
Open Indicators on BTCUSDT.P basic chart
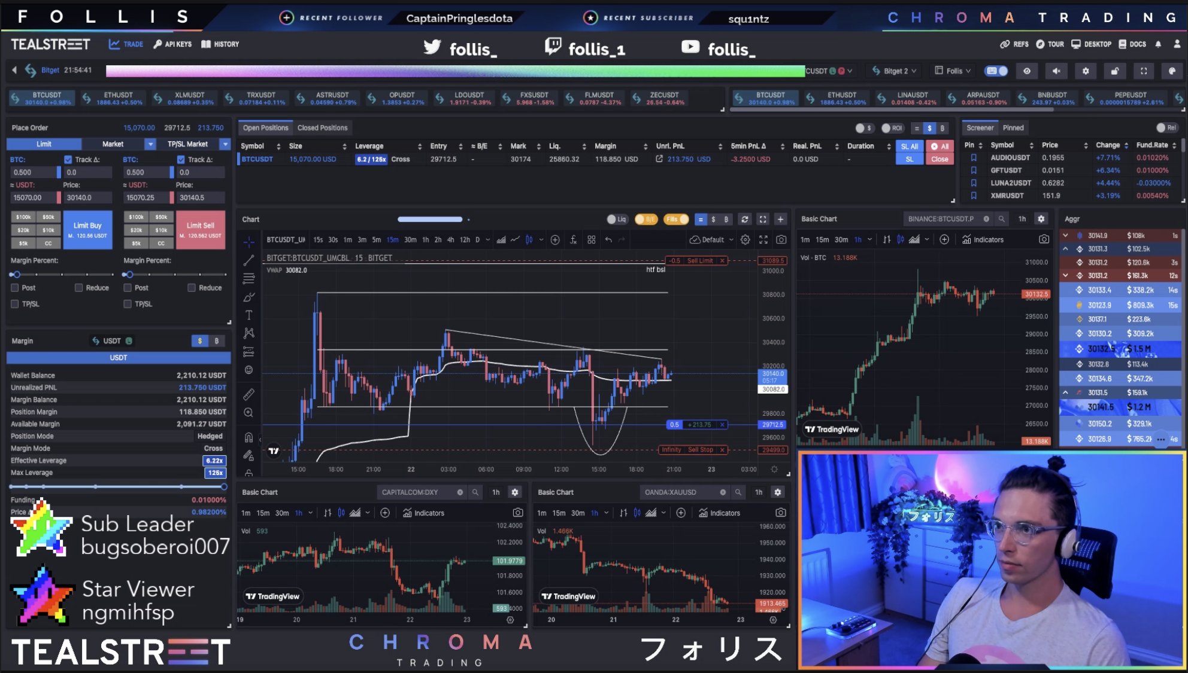click(x=983, y=239)
